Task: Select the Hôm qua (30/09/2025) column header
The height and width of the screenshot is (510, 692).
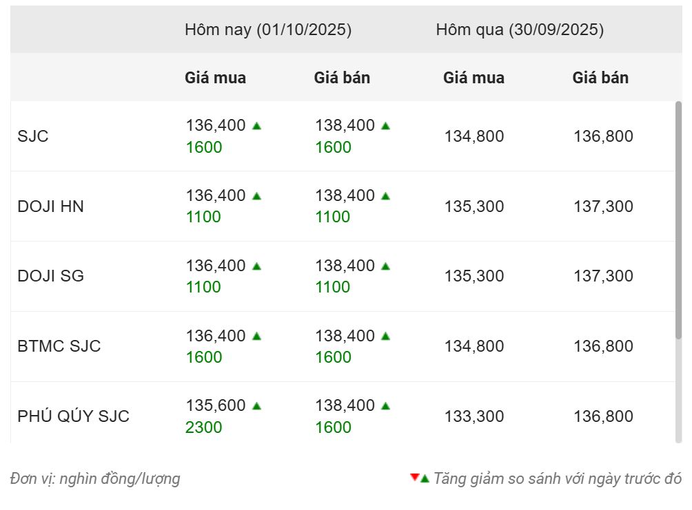Action: [x=520, y=30]
